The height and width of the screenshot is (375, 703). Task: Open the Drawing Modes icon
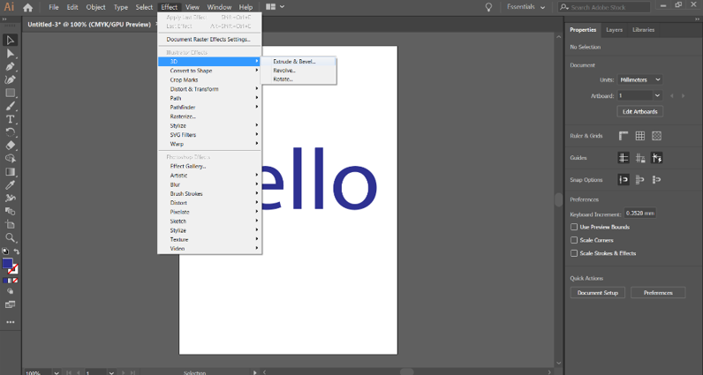point(11,291)
